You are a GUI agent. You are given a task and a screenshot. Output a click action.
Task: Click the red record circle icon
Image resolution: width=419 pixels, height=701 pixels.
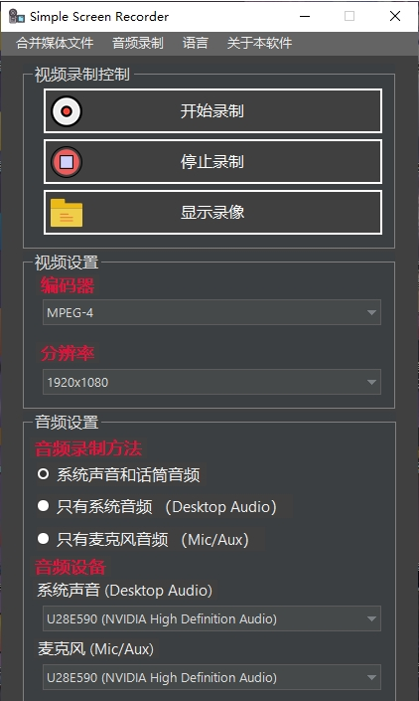pos(67,111)
